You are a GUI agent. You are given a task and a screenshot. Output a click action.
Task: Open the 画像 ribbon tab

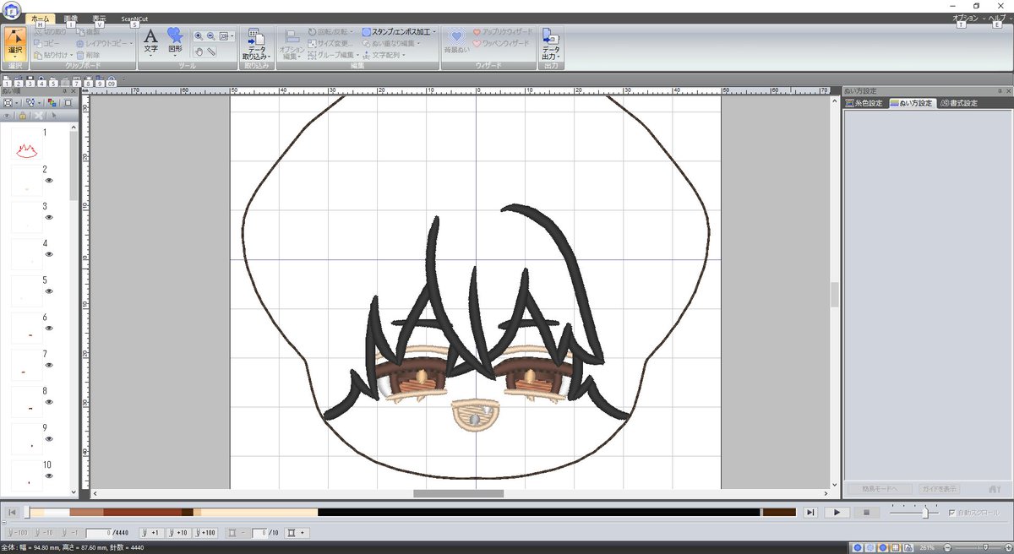[x=71, y=18]
